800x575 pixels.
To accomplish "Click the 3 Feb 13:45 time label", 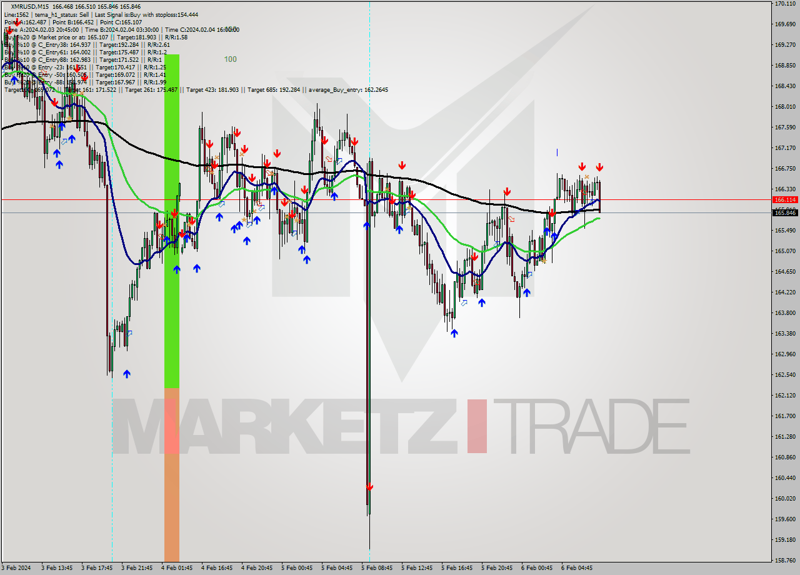I will (x=57, y=568).
